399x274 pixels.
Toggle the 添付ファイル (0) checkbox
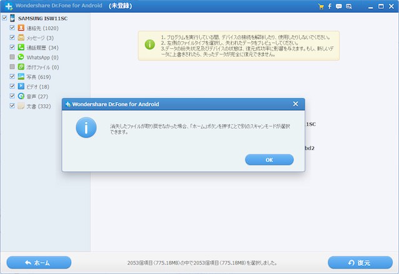12,67
